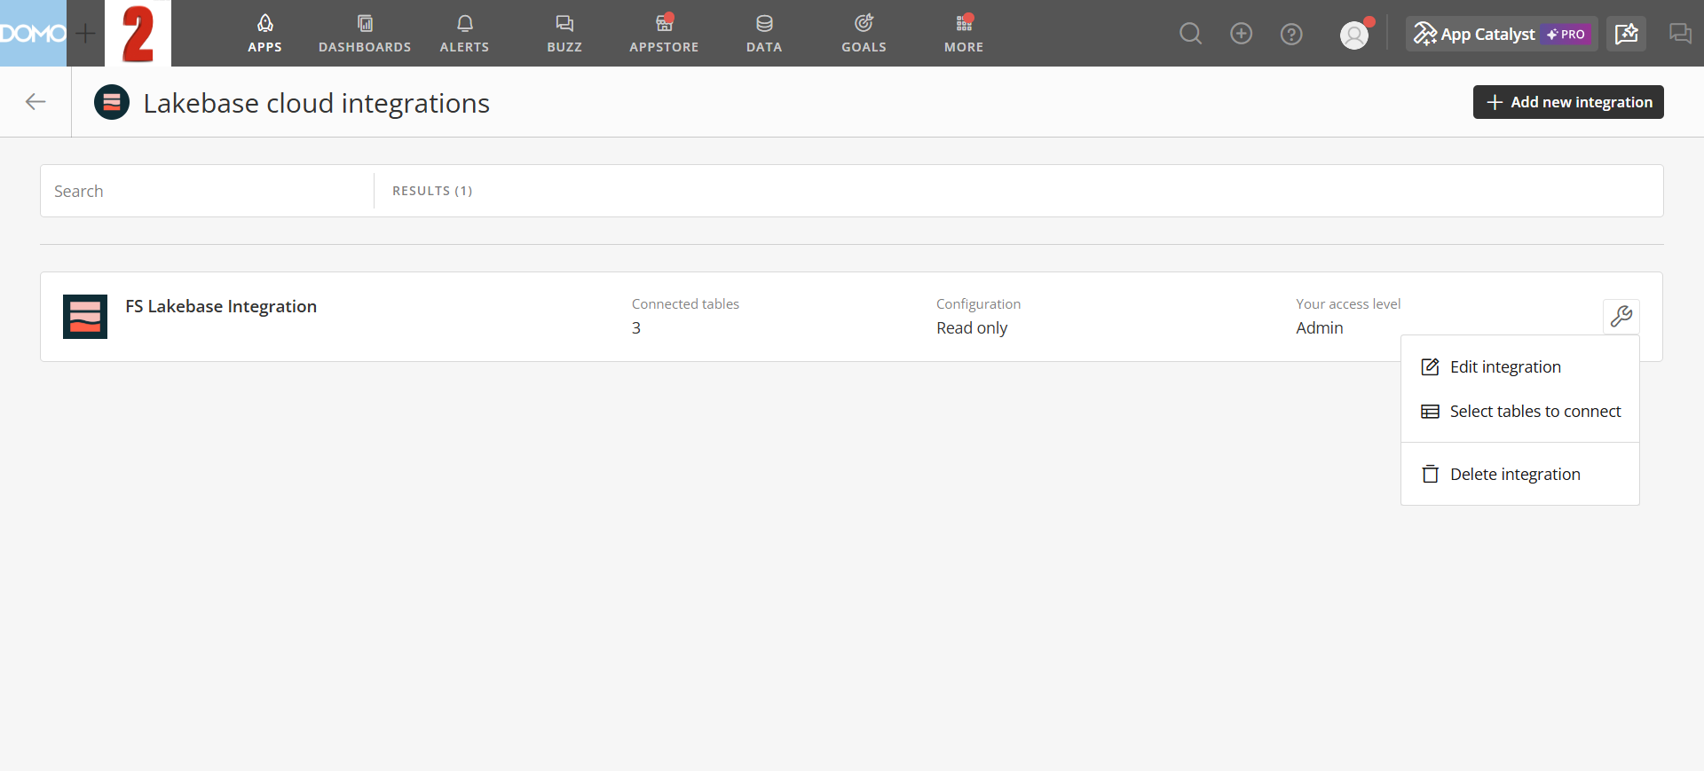Click the App Catalyst PRO button

[1502, 34]
